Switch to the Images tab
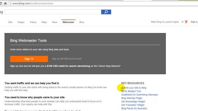Image resolution: width=198 pixels, height=111 pixels. [x=21, y=22]
